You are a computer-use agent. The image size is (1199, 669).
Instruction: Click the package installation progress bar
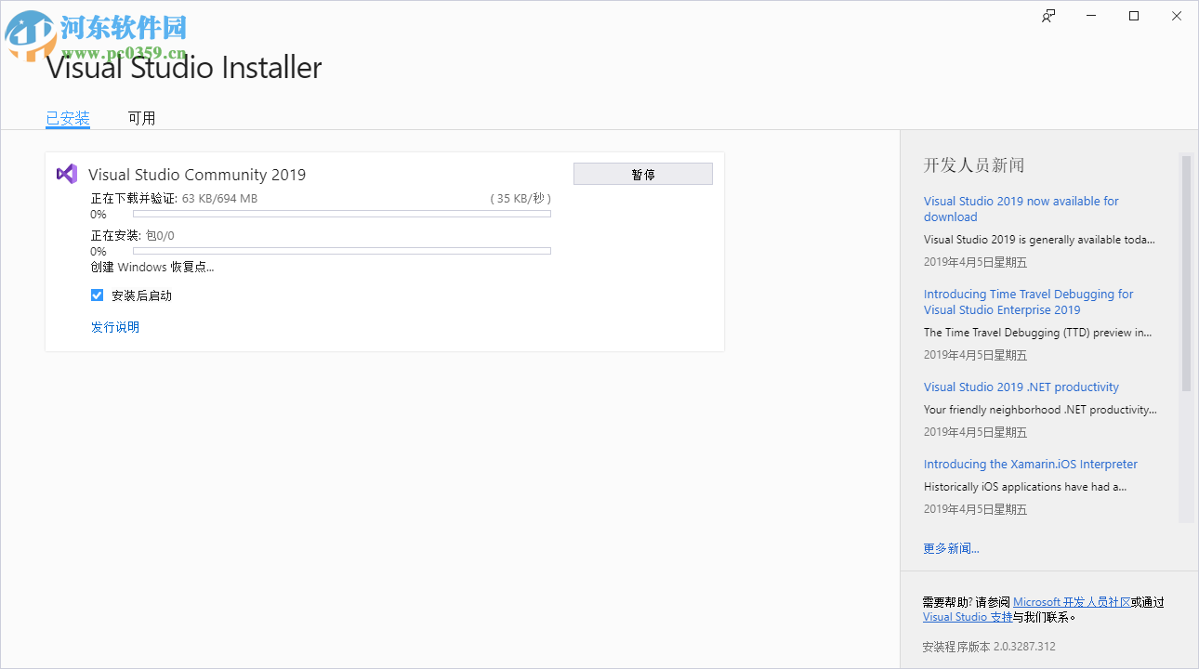point(341,250)
